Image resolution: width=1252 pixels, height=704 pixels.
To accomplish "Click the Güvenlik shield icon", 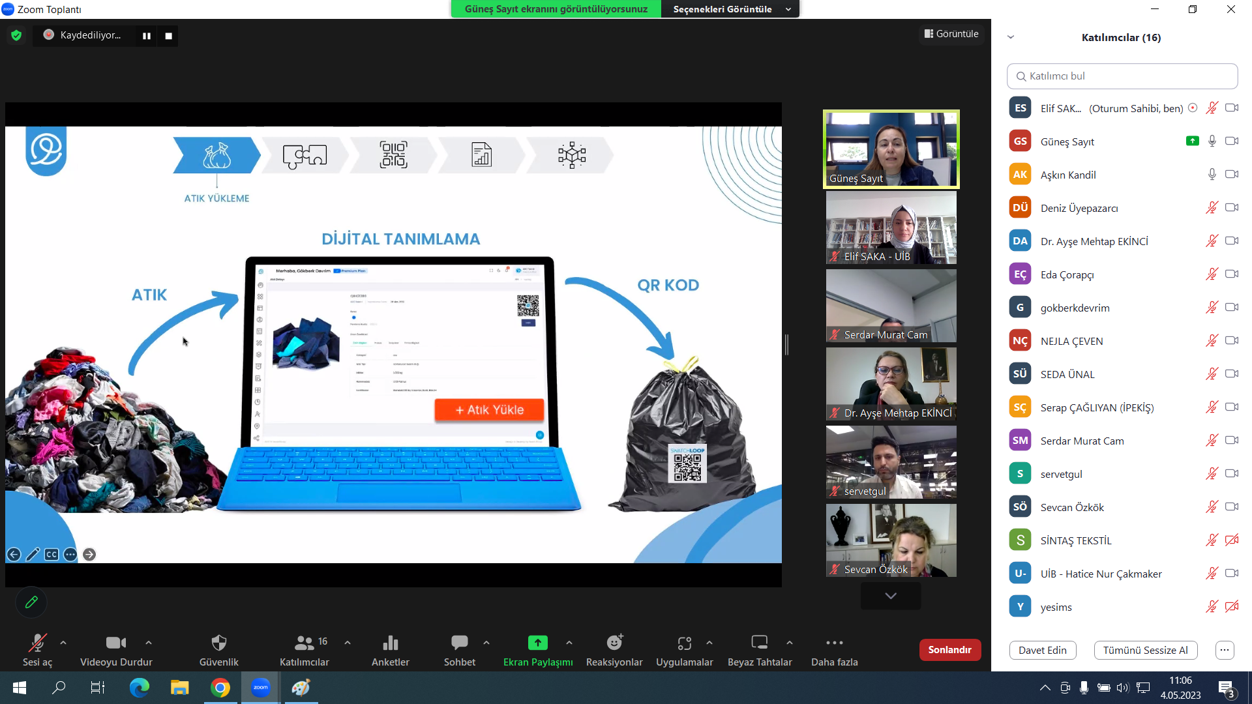I will coord(219,643).
